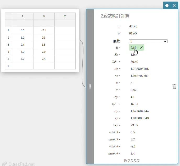Click cell A5 containing 5.2
Screen dimensions: 180x166
tap(22, 59)
